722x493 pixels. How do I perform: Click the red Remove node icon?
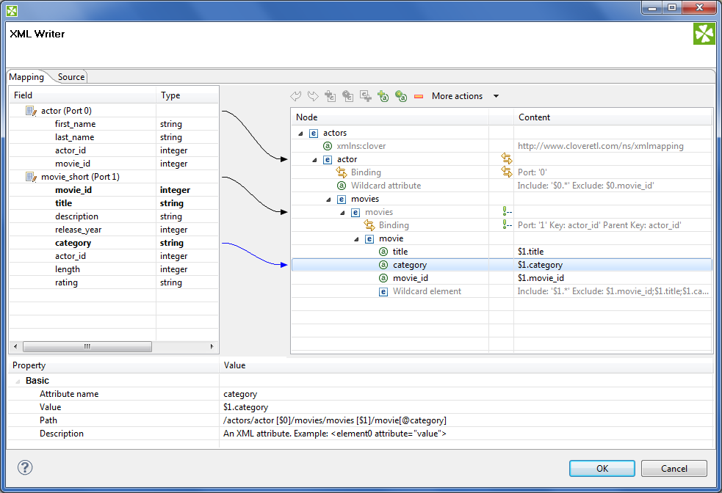coord(419,97)
